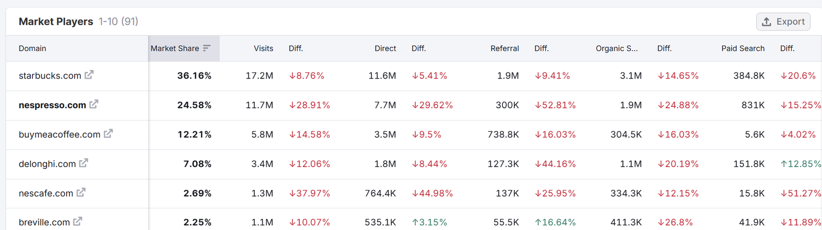Open nescafe.com external link icon
The width and height of the screenshot is (822, 230).
[81, 193]
